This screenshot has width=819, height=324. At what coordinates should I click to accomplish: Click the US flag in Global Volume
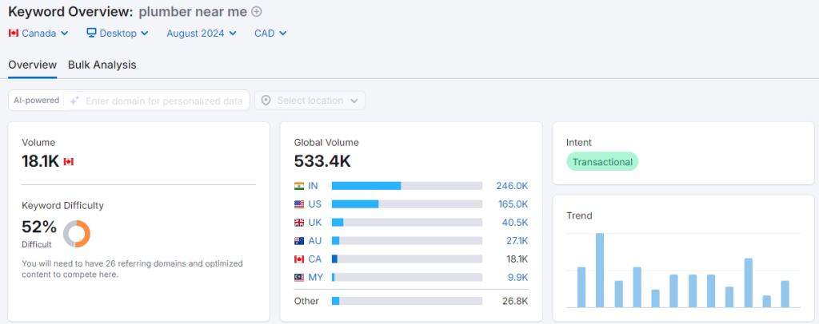(x=299, y=203)
